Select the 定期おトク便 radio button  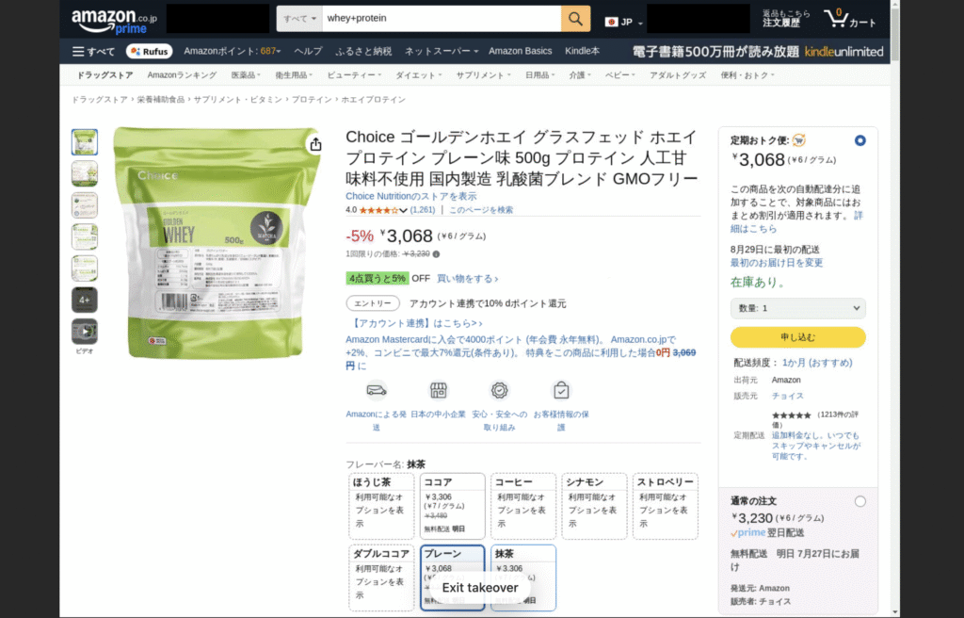860,140
